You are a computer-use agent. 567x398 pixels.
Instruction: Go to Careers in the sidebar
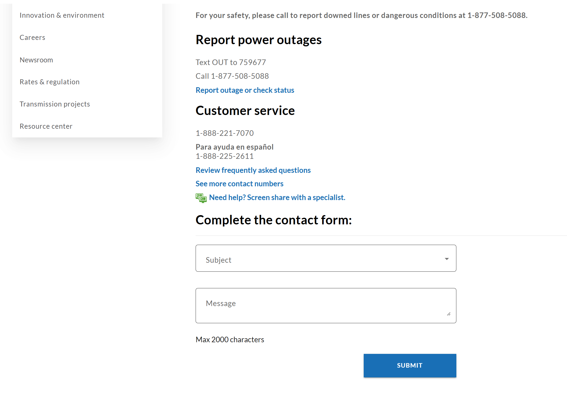point(32,38)
